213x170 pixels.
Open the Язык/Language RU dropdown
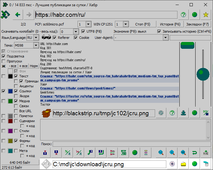[36, 38]
